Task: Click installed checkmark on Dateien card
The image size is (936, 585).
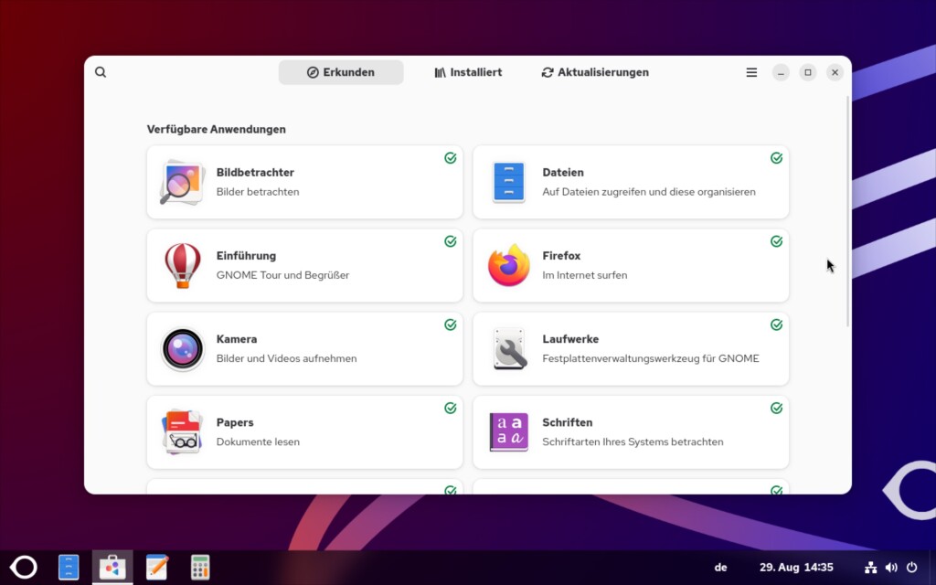Action: point(776,157)
